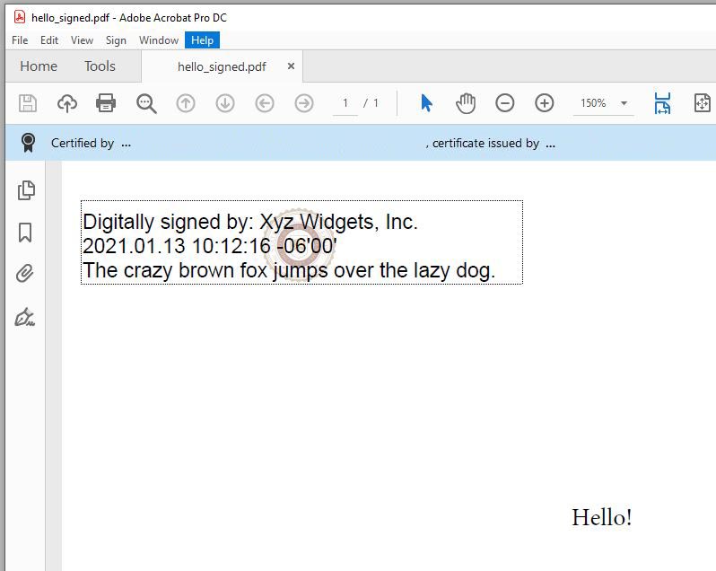716x571 pixels.
Task: Choose the arrow Selection tool
Action: (x=426, y=103)
